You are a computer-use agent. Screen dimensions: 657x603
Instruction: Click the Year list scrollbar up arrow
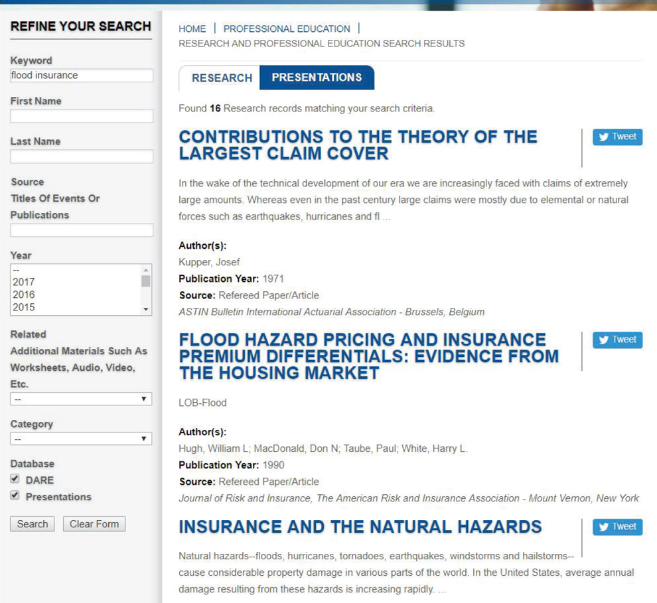[x=147, y=270]
